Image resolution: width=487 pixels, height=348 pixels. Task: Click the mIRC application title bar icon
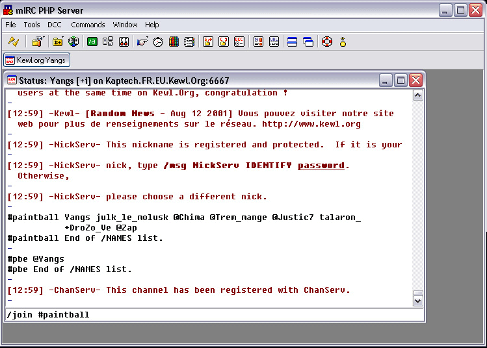click(8, 10)
